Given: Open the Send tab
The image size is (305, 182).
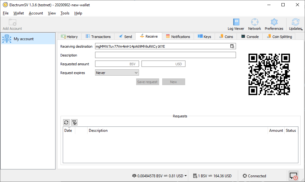Looking at the screenshot, I should click(x=125, y=36).
